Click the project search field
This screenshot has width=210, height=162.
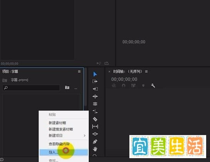(x=31, y=88)
